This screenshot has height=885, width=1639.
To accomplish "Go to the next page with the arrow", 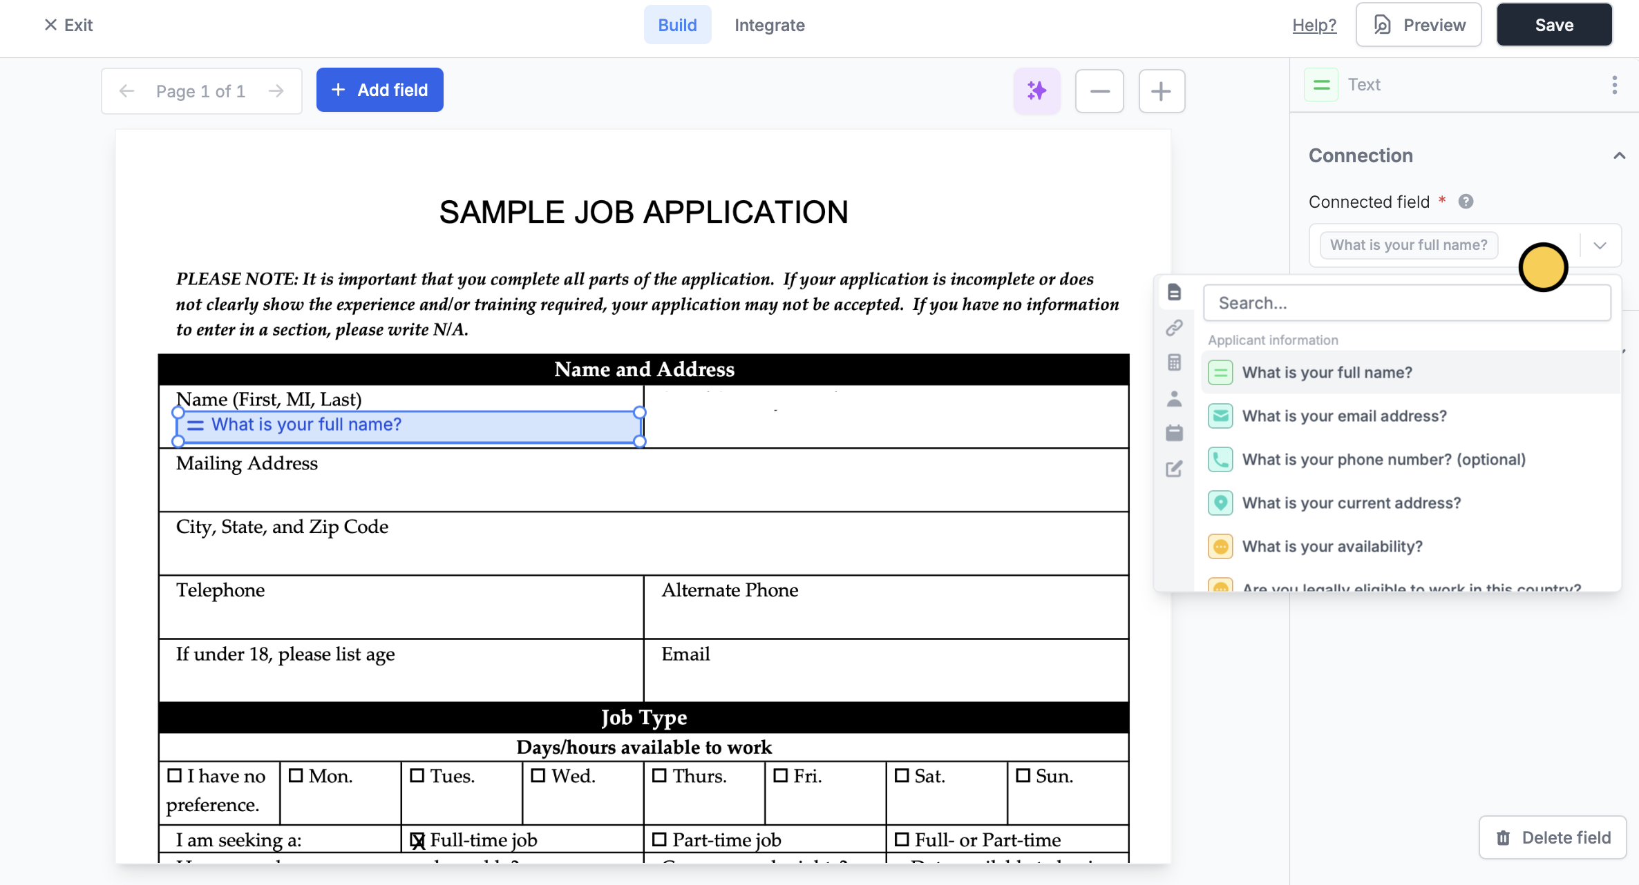I will coord(276,90).
